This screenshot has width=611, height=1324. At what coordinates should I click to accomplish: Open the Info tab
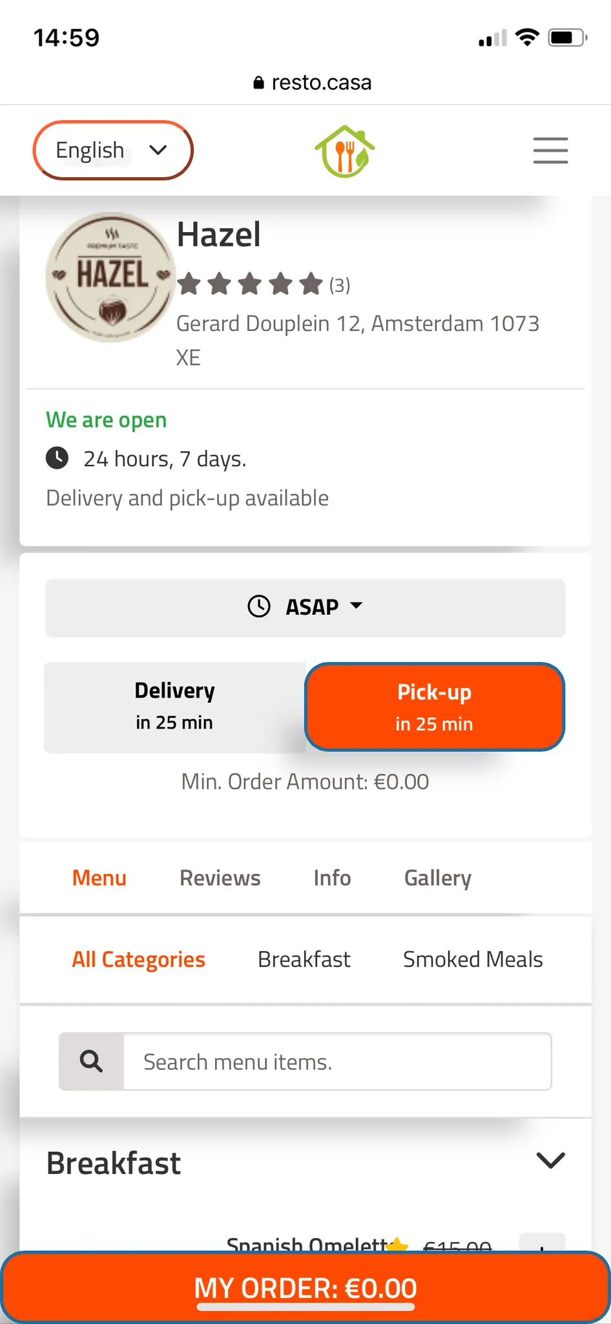(332, 878)
